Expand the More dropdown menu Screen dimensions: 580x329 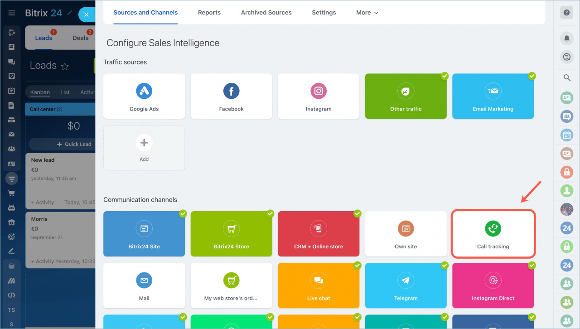pos(367,13)
